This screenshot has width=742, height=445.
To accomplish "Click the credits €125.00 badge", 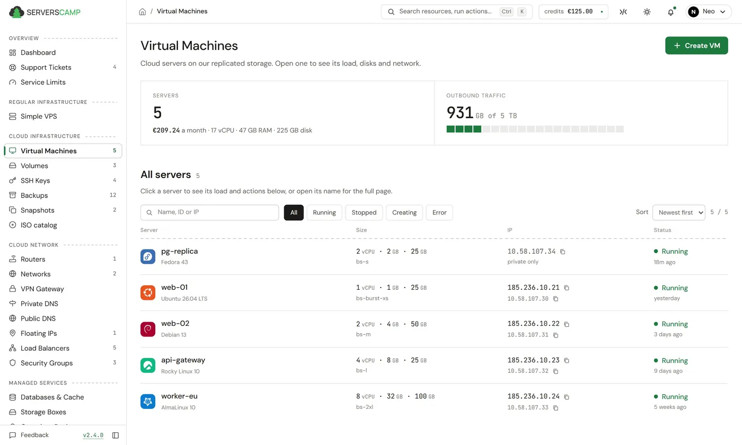I will coord(573,12).
